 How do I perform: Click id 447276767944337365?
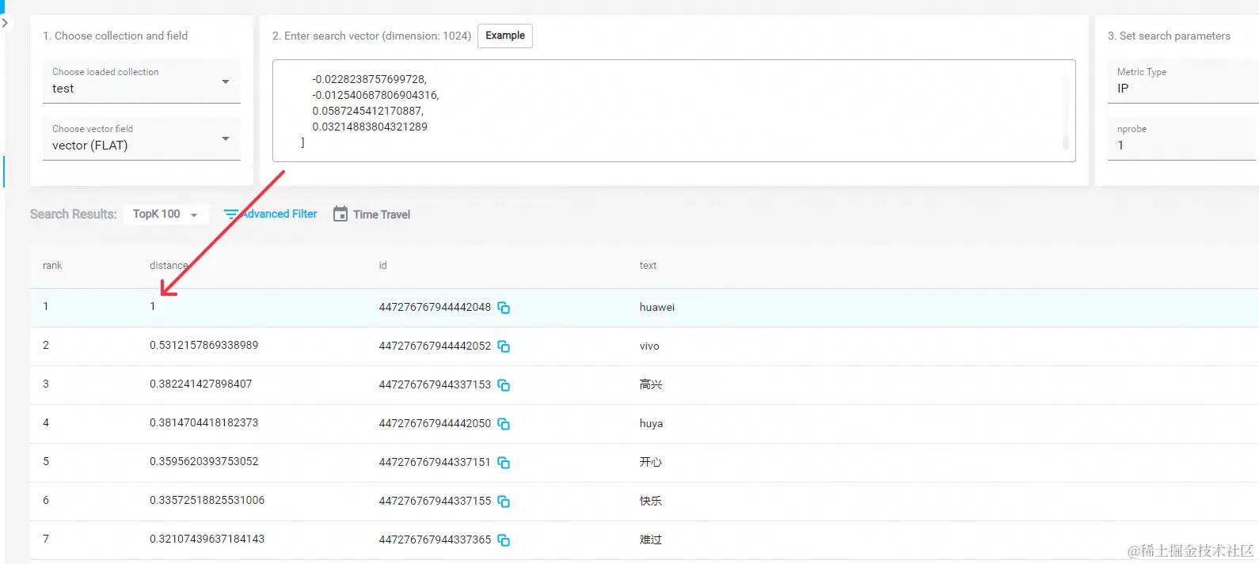(435, 540)
